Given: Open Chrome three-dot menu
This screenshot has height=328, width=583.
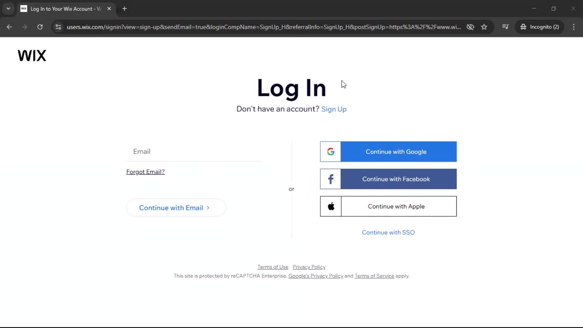Looking at the screenshot, I should pyautogui.click(x=574, y=27).
